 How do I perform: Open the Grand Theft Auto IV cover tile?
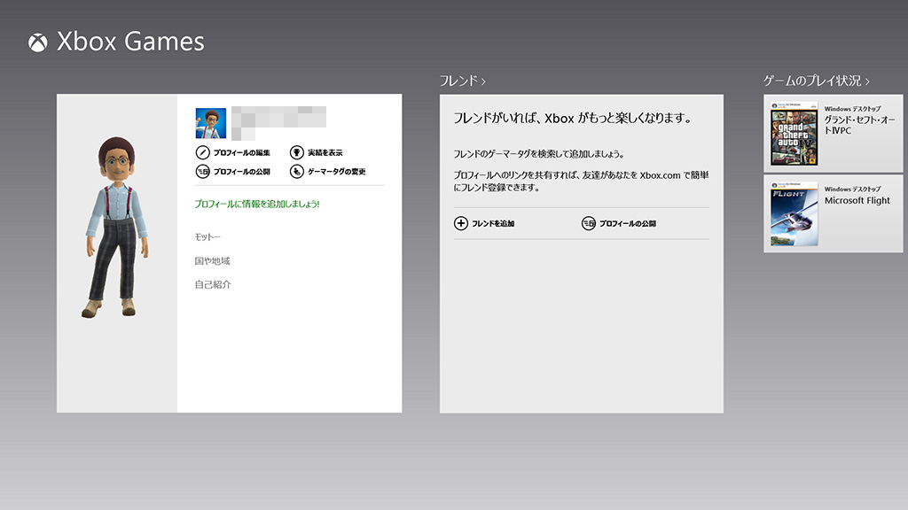794,134
